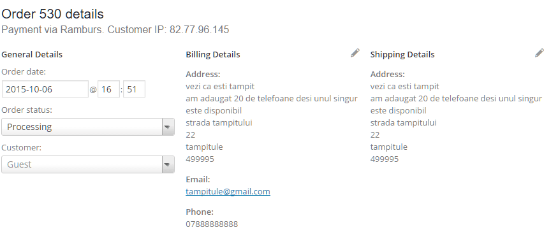Select the order minute field showing 51
The image size is (551, 232).
click(134, 89)
